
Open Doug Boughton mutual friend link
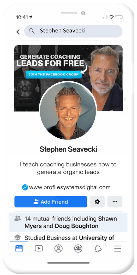click(77, 226)
